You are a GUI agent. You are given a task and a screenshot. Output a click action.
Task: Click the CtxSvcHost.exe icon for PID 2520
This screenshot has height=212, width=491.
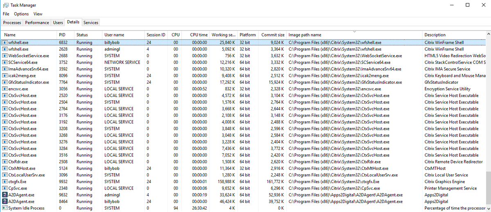point(5,96)
